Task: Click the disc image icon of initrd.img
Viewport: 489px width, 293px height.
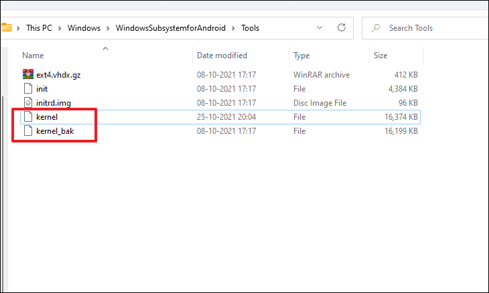Action: coord(28,102)
